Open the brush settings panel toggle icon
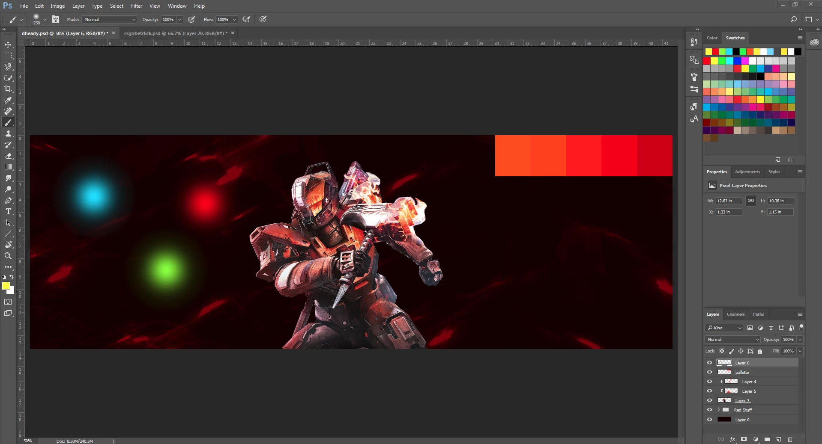The width and height of the screenshot is (822, 444). pos(56,19)
